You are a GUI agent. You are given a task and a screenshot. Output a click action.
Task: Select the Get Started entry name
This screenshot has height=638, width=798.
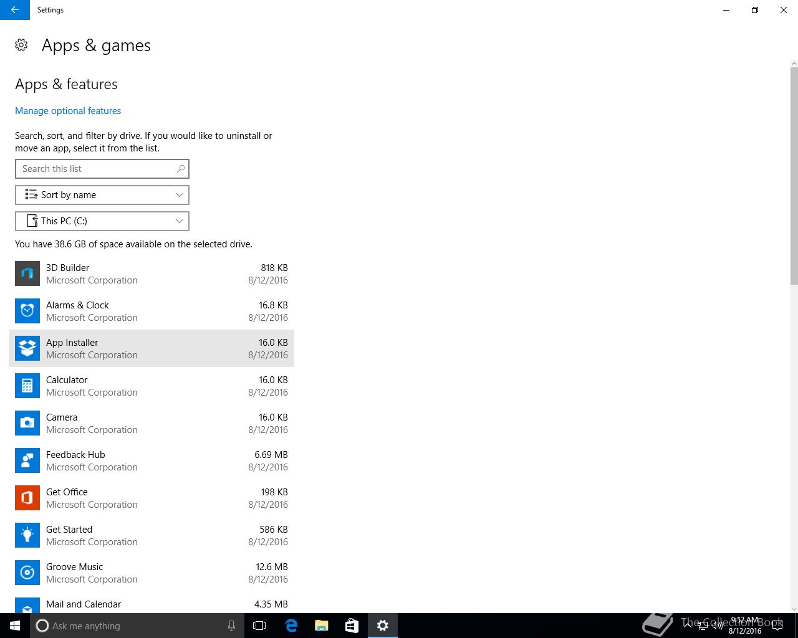pos(69,530)
